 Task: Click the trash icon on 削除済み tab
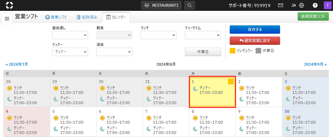click(79, 17)
